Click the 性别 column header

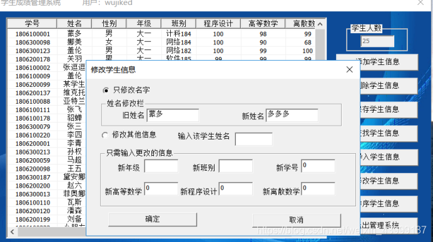109,24
